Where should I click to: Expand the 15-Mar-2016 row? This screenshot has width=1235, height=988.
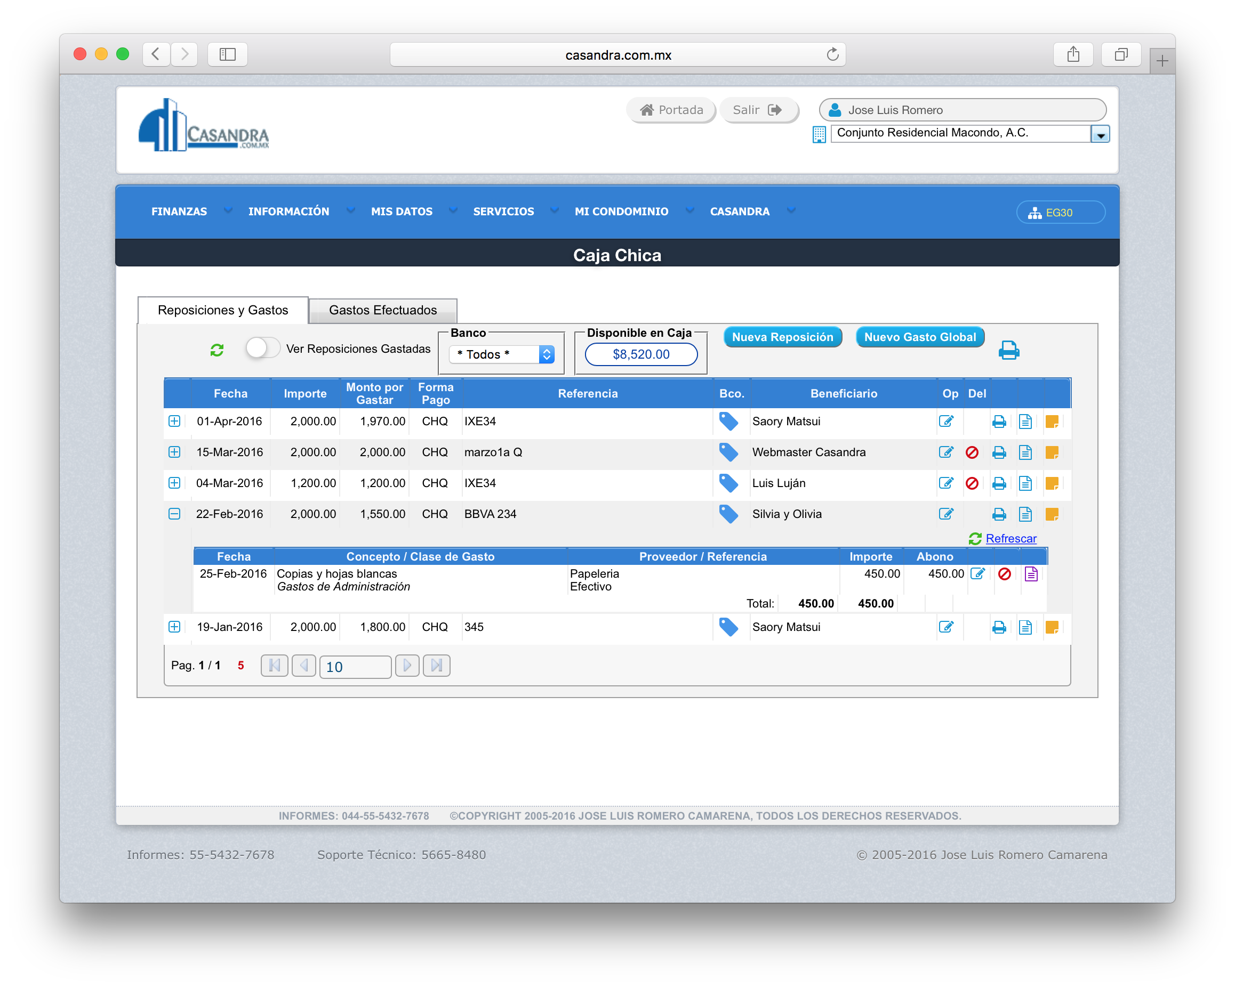175,452
